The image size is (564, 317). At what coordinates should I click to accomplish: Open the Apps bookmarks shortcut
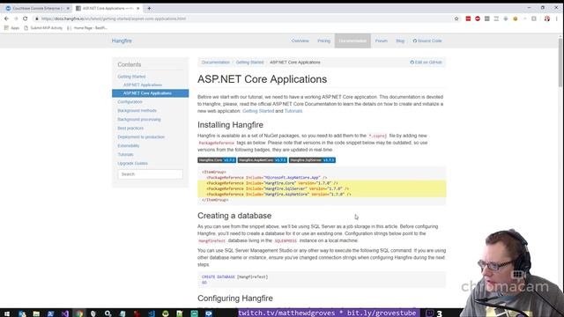(11, 28)
